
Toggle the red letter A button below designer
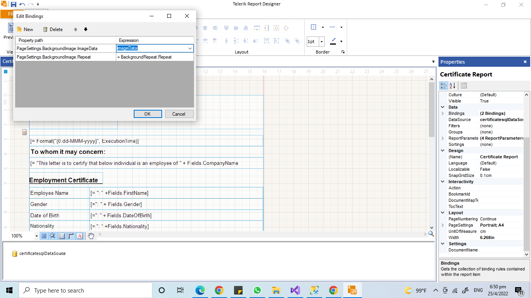pos(80,236)
